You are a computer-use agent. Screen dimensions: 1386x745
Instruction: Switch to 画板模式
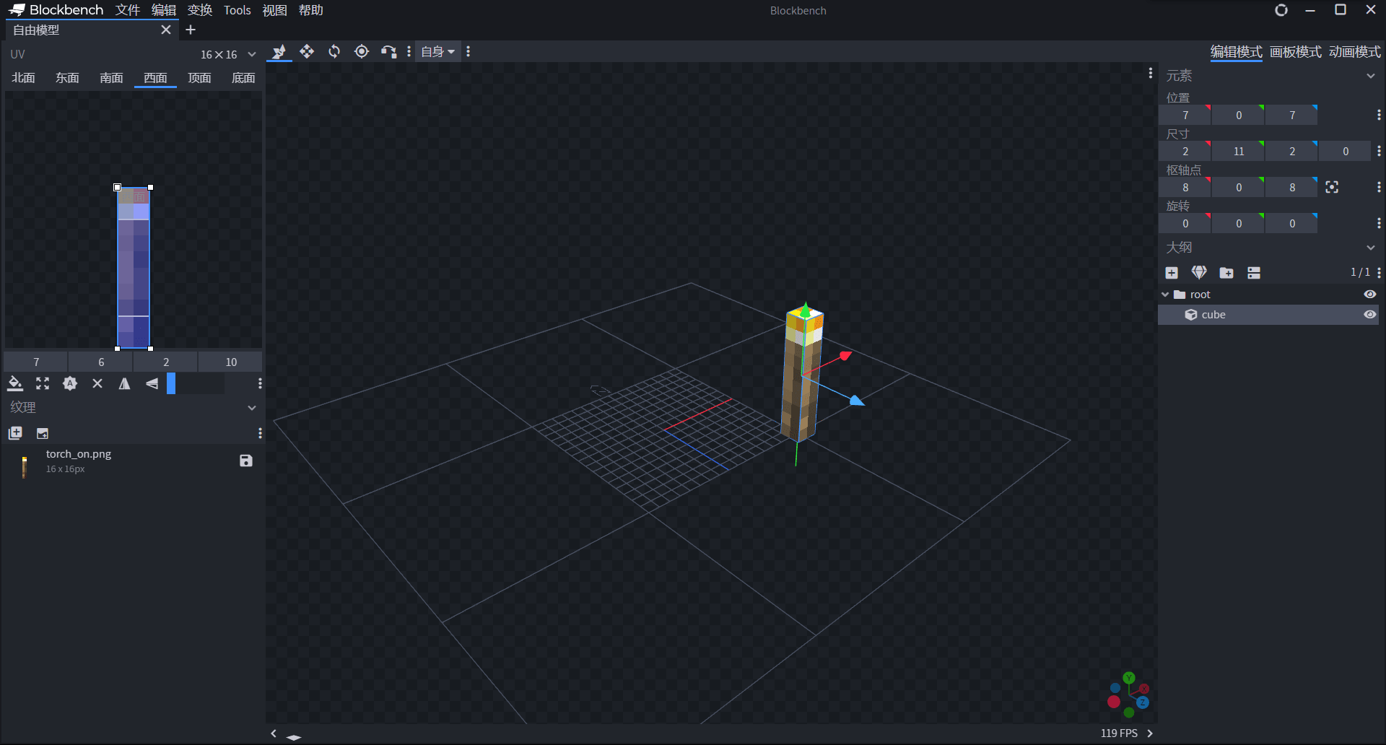[x=1296, y=52]
